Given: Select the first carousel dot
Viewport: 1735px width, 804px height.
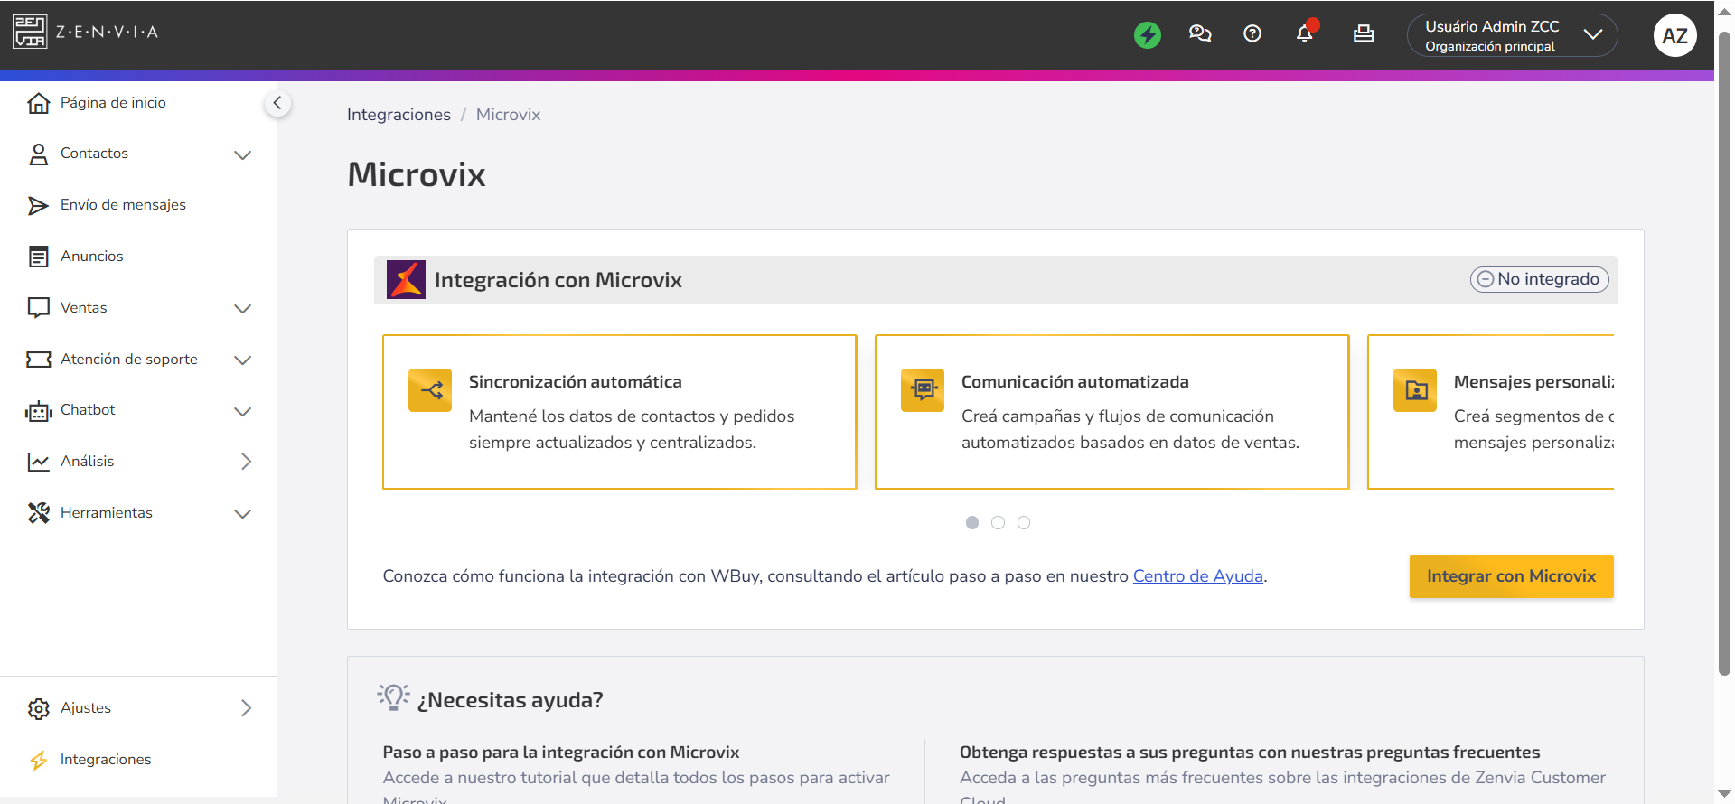Looking at the screenshot, I should pos(972,523).
